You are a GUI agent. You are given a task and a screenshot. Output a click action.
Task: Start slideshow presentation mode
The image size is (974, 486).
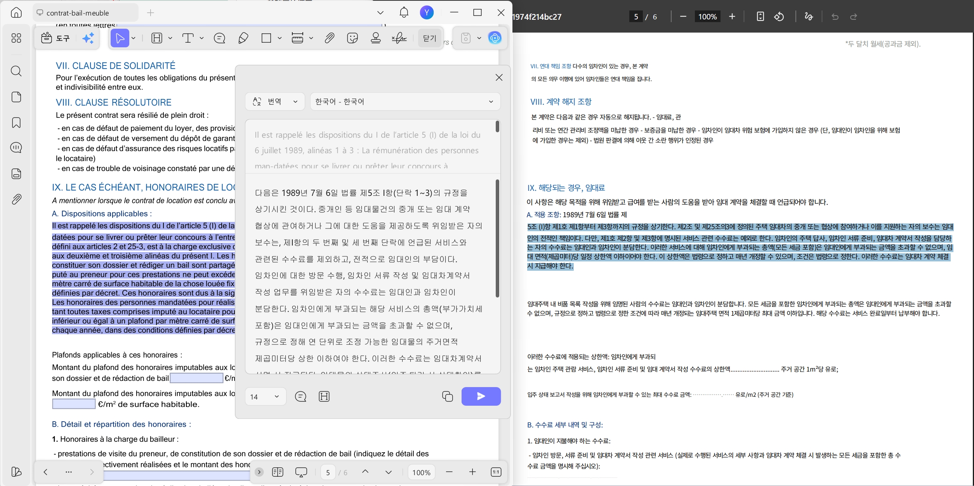click(x=301, y=472)
